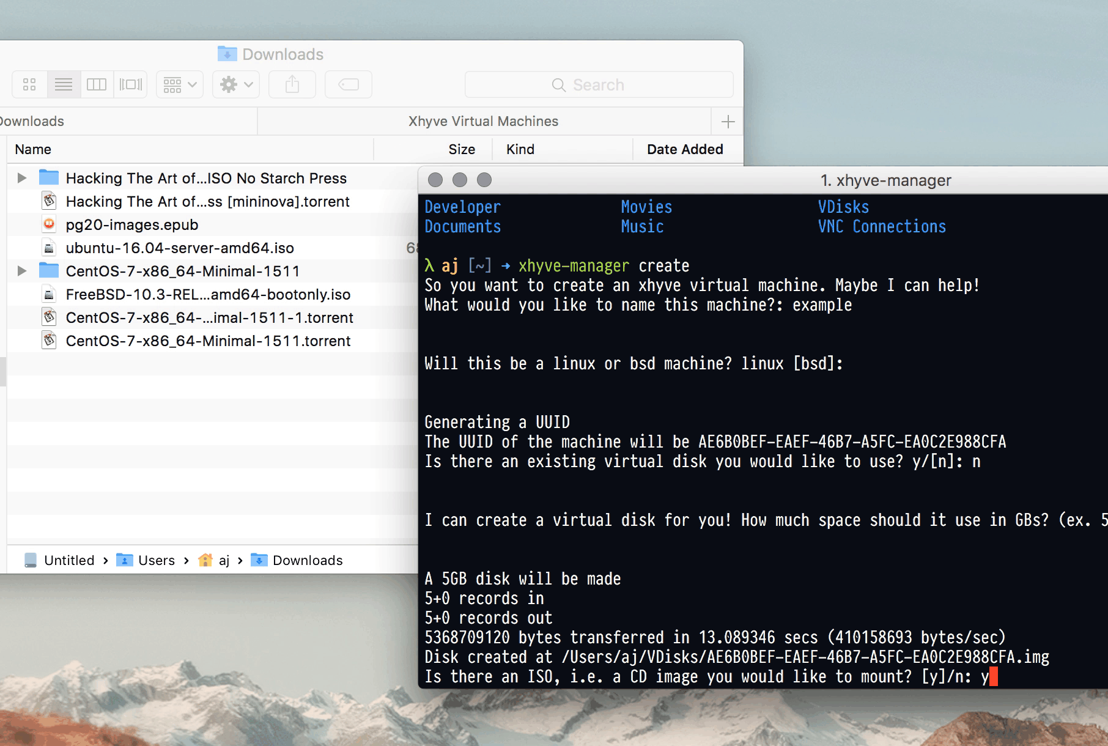Open the item arrangement dropdown
The height and width of the screenshot is (746, 1108).
[x=180, y=84]
